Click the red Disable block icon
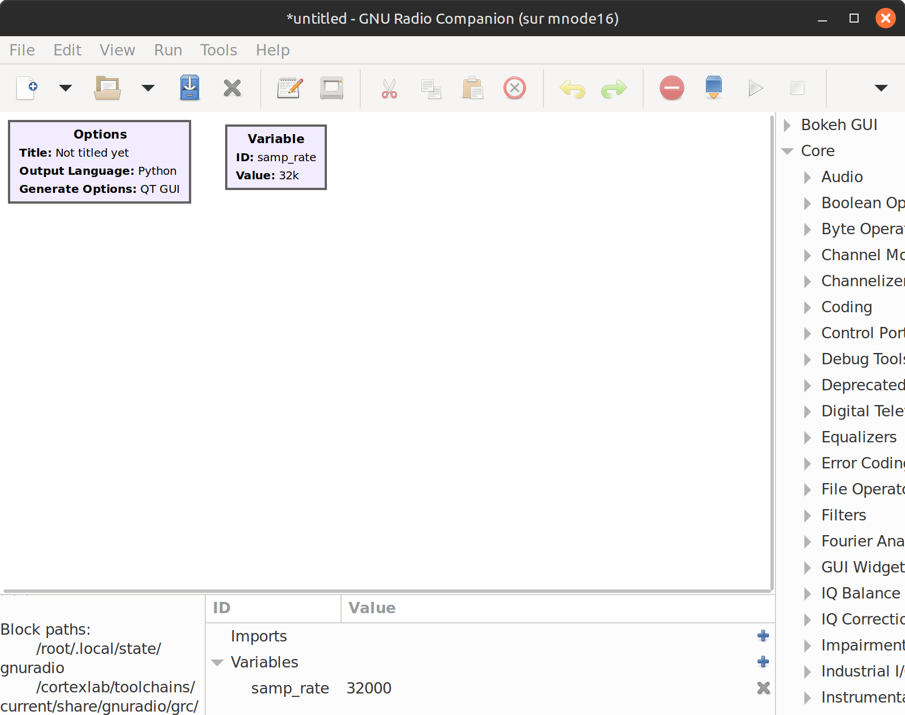The width and height of the screenshot is (905, 715). (671, 88)
